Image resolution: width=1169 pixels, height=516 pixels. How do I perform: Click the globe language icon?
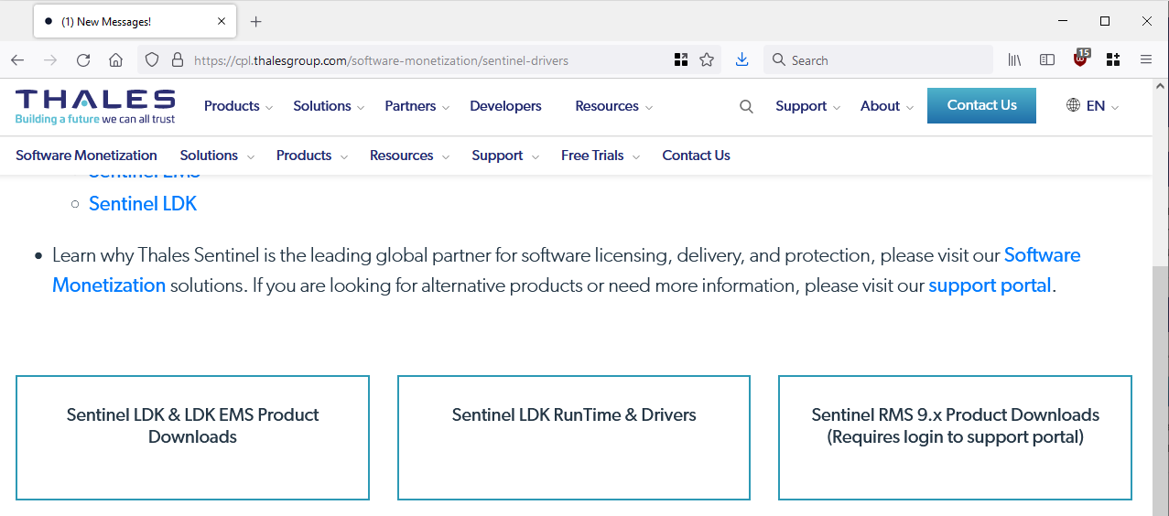coord(1073,105)
